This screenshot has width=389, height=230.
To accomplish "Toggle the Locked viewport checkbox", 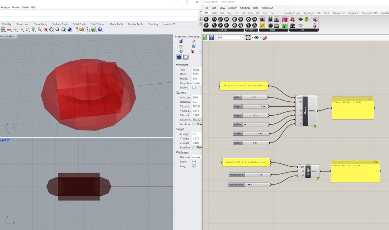I will (x=194, y=88).
